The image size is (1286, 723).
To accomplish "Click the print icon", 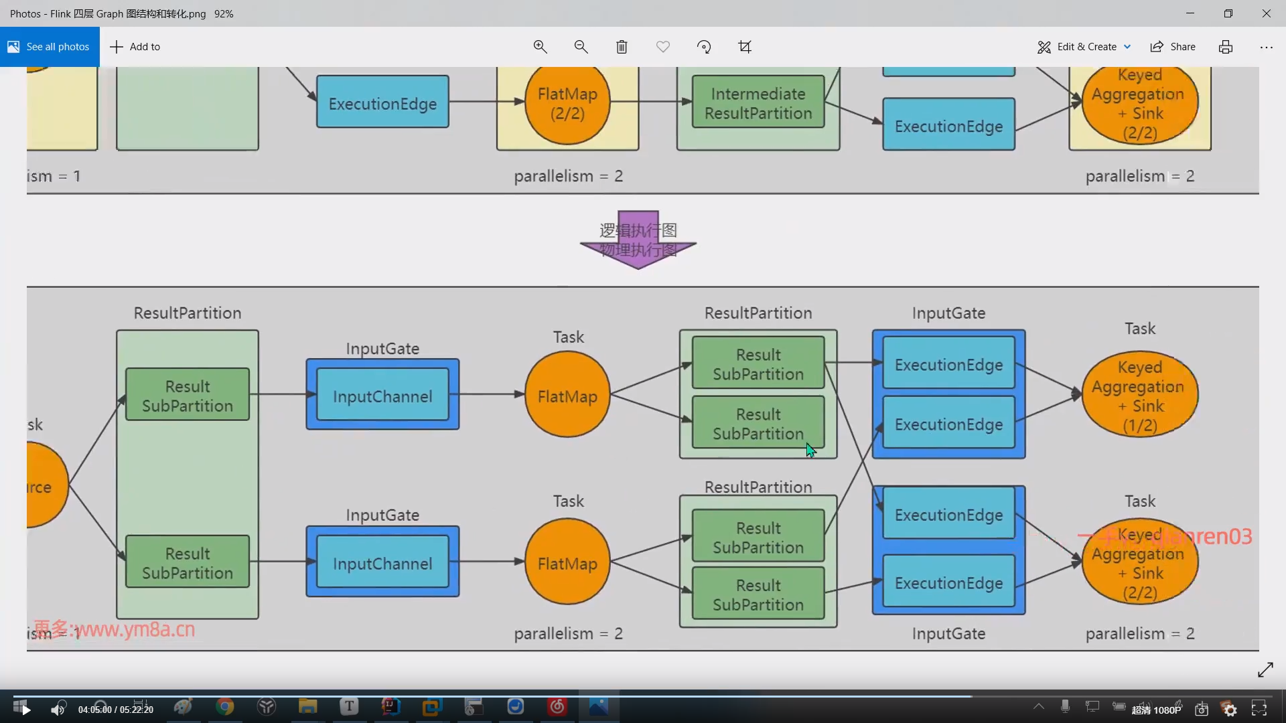I will pos(1226,47).
